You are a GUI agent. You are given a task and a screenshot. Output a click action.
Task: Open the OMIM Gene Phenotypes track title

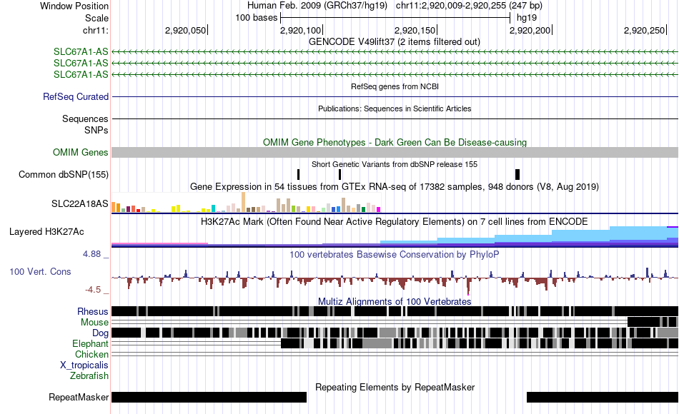[x=395, y=142]
